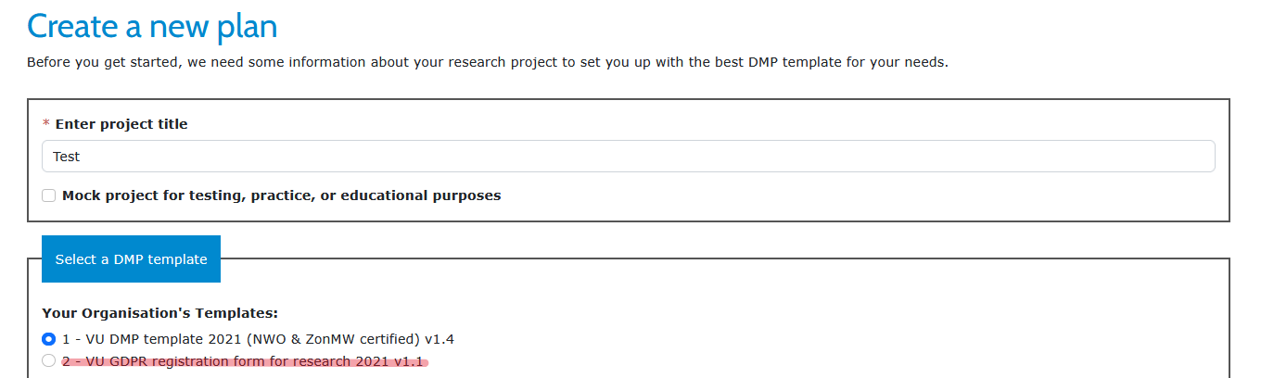Screen dimensions: 1261x378
Task: Click the introductory text about DMP templates
Action: (x=487, y=63)
